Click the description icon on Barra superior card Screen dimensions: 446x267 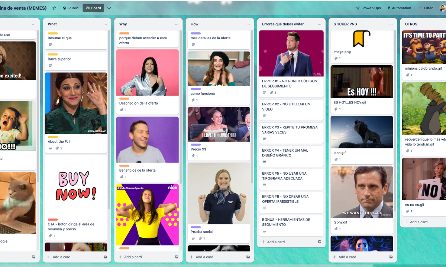51,66
